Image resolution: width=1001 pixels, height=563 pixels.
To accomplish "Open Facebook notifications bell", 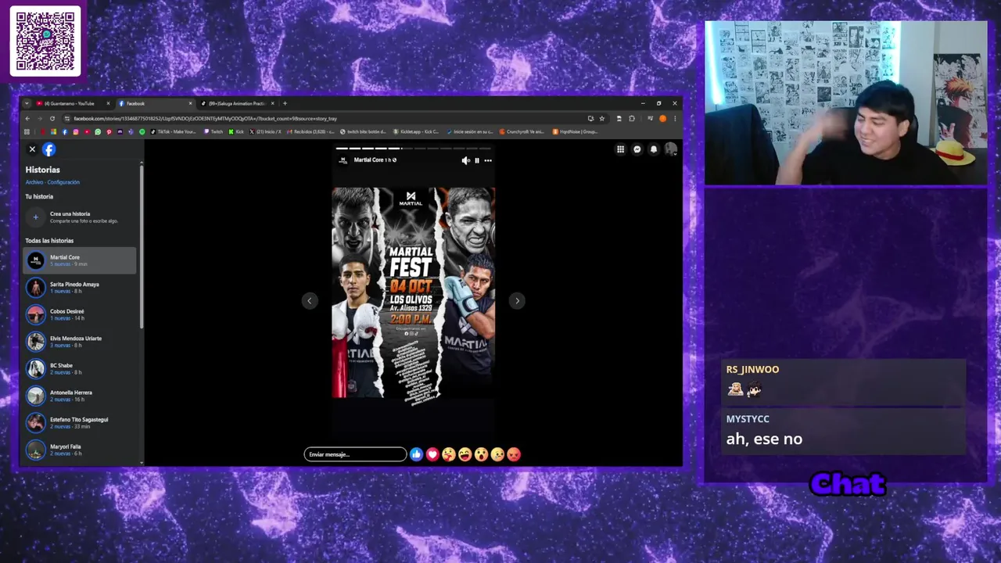I will coord(654,149).
